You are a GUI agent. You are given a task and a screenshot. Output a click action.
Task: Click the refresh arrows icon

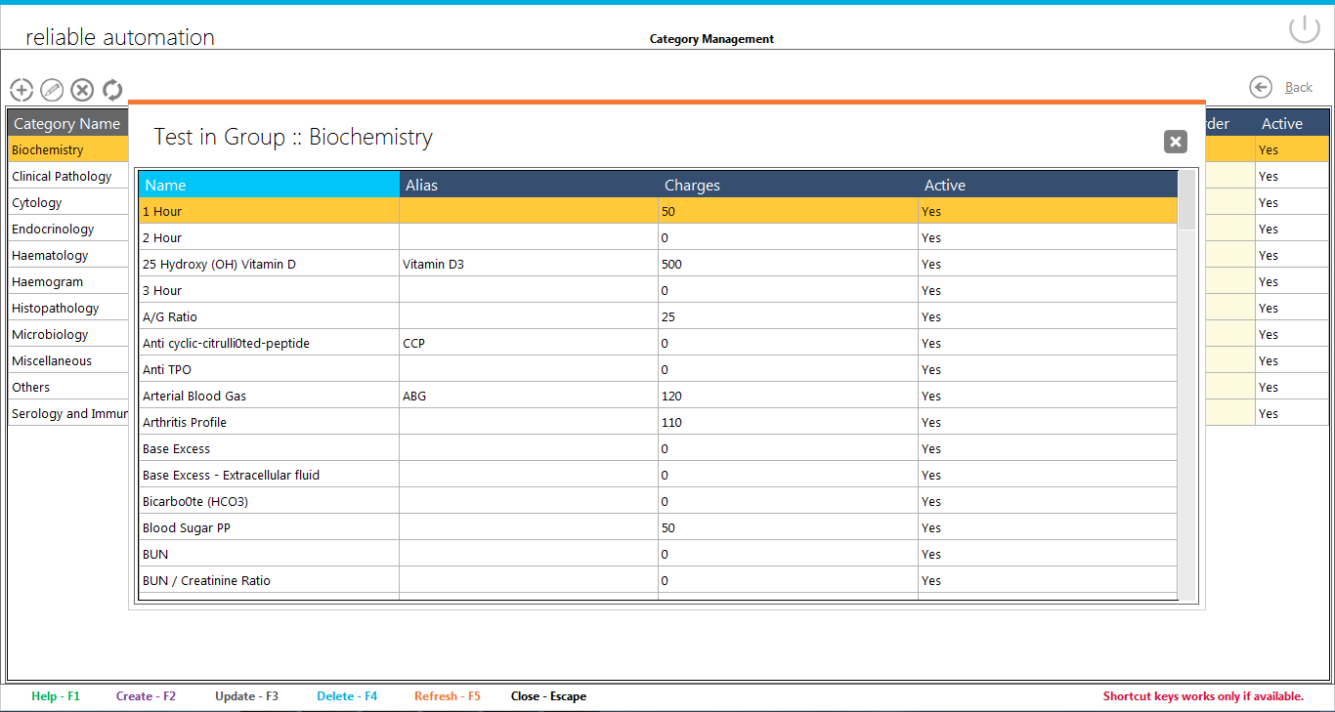tap(112, 90)
